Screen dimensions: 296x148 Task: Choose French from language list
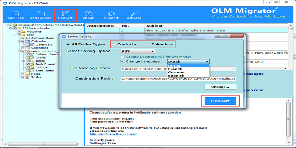(188, 69)
